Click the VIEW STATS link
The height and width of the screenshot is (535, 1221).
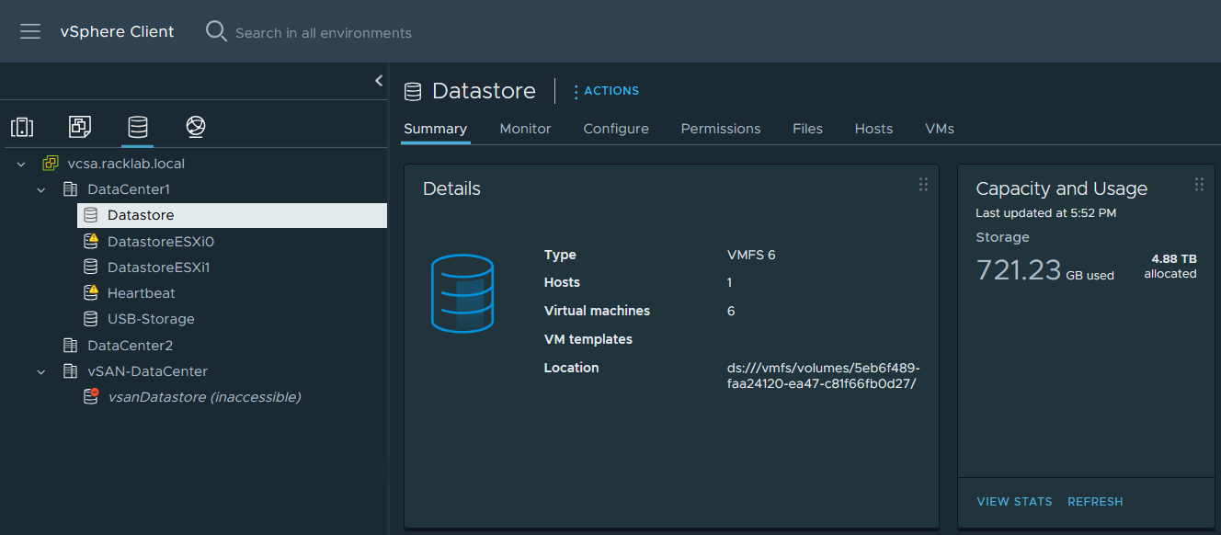[x=1014, y=501]
